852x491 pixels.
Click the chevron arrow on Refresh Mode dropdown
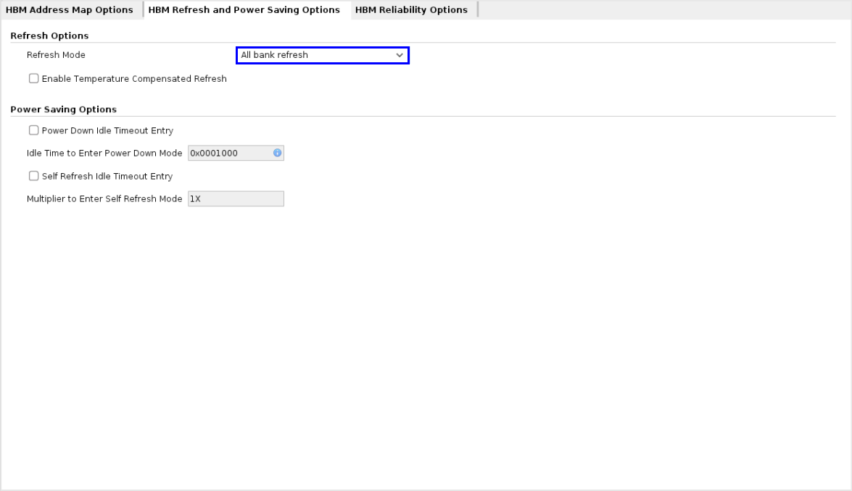click(x=400, y=55)
